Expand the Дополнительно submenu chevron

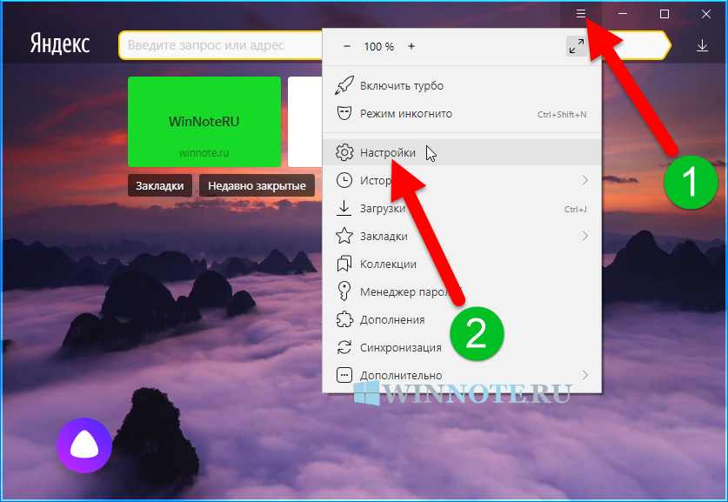(x=585, y=375)
